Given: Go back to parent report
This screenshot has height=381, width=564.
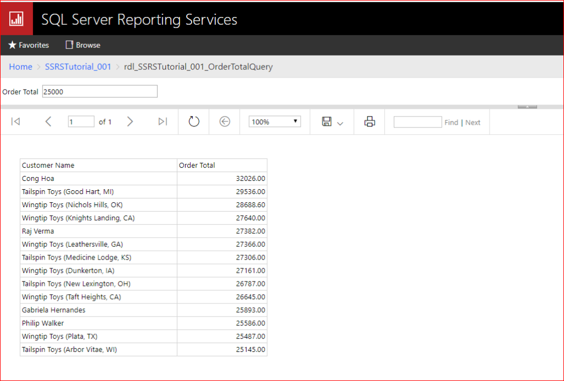Looking at the screenshot, I should [225, 122].
